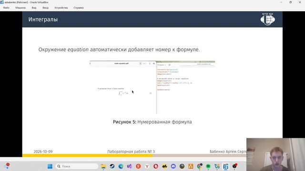Launch Steam from the taskbar
305x171 pixels.
coord(112,166)
